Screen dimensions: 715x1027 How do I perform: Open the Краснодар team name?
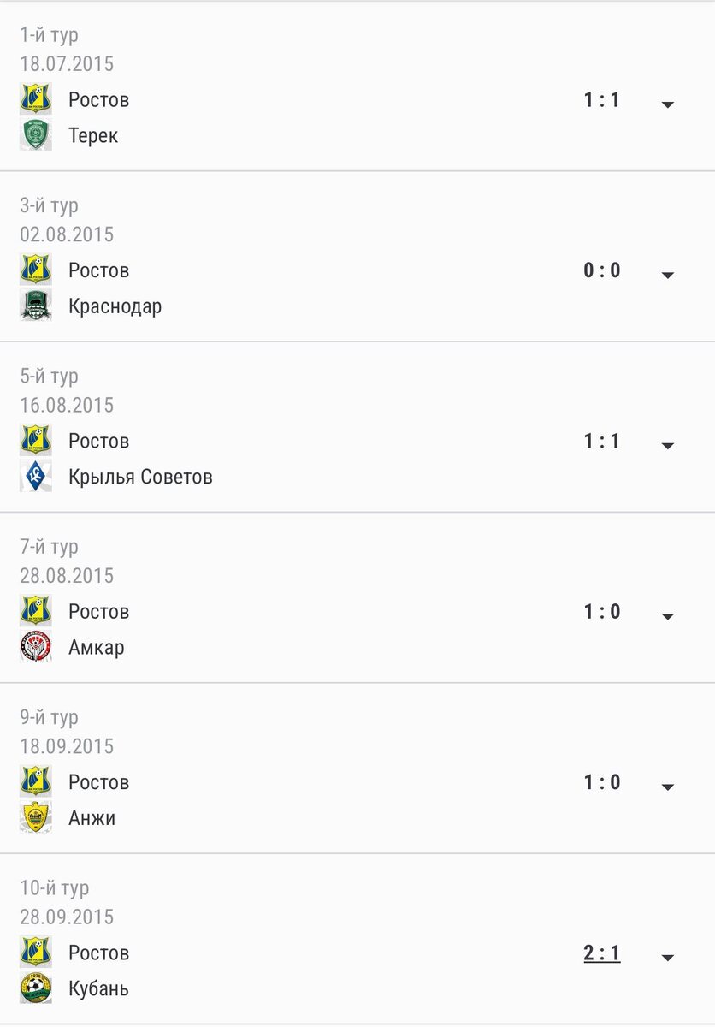click(x=115, y=306)
